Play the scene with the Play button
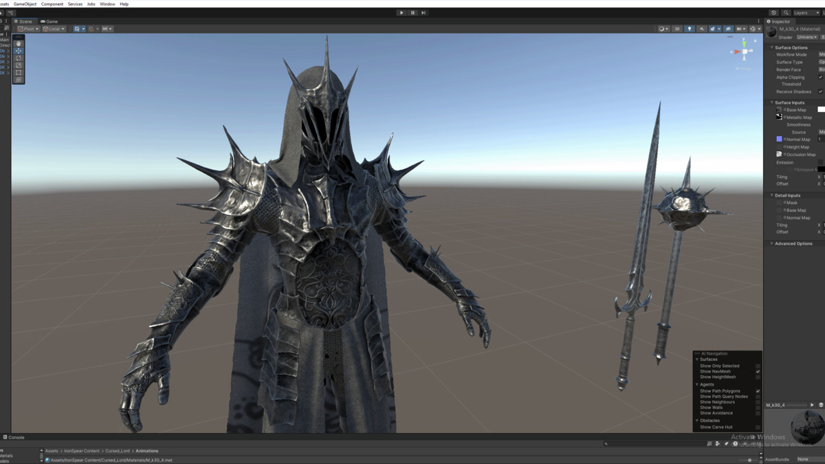825x464 pixels. [x=401, y=12]
